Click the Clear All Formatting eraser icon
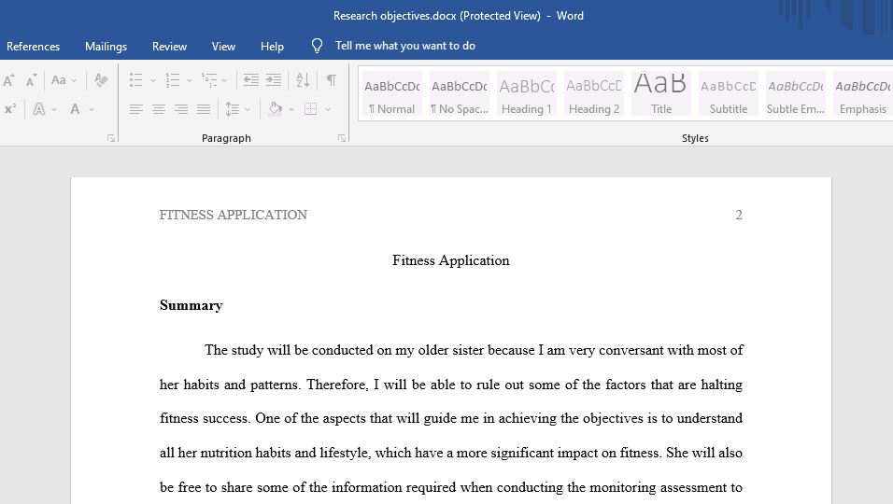 [102, 80]
